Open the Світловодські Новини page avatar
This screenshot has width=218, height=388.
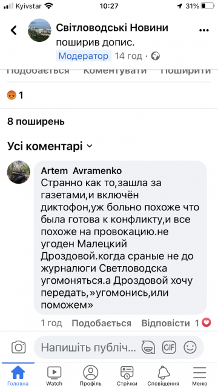tap(39, 30)
